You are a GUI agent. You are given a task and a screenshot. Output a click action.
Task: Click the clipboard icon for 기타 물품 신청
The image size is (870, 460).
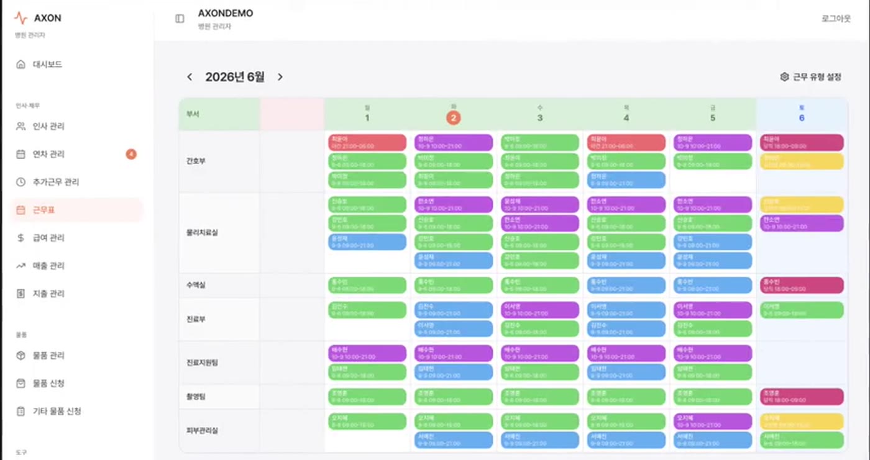(x=21, y=412)
